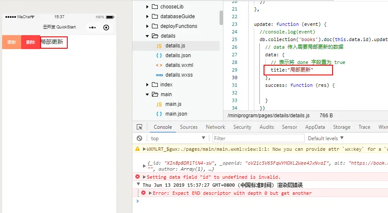Open main.json in the file tree
The width and height of the screenshot is (388, 213).
tap(176, 114)
